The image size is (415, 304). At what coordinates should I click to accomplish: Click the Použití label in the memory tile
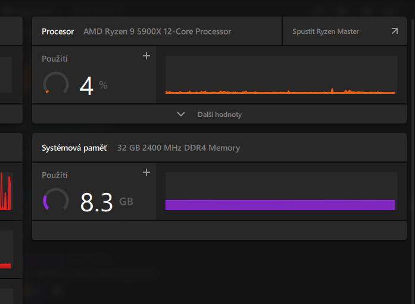point(55,175)
